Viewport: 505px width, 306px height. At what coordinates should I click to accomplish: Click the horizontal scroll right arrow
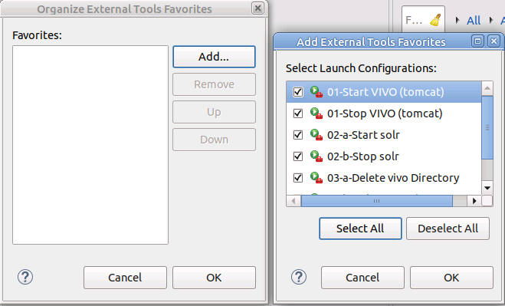474,201
